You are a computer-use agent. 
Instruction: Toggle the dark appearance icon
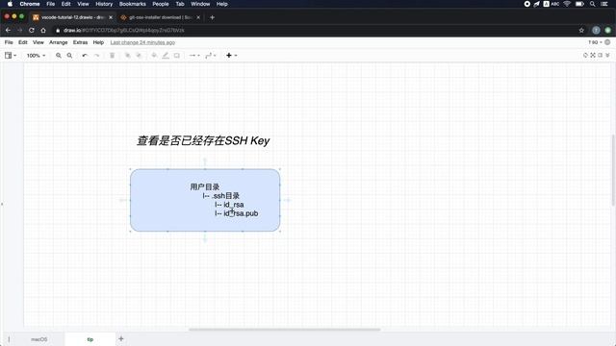(x=585, y=56)
